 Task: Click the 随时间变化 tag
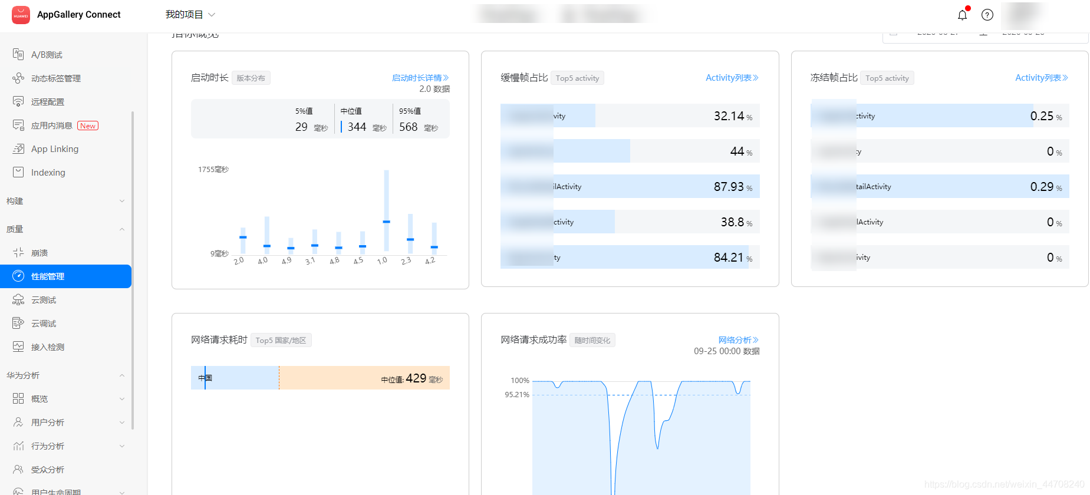pyautogui.click(x=592, y=340)
